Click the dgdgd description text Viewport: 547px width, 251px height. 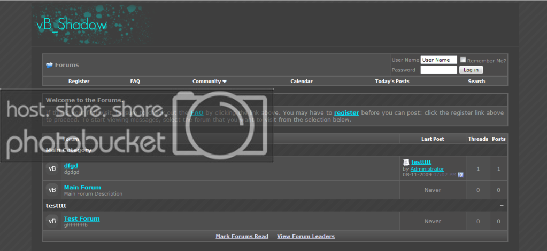pos(72,172)
